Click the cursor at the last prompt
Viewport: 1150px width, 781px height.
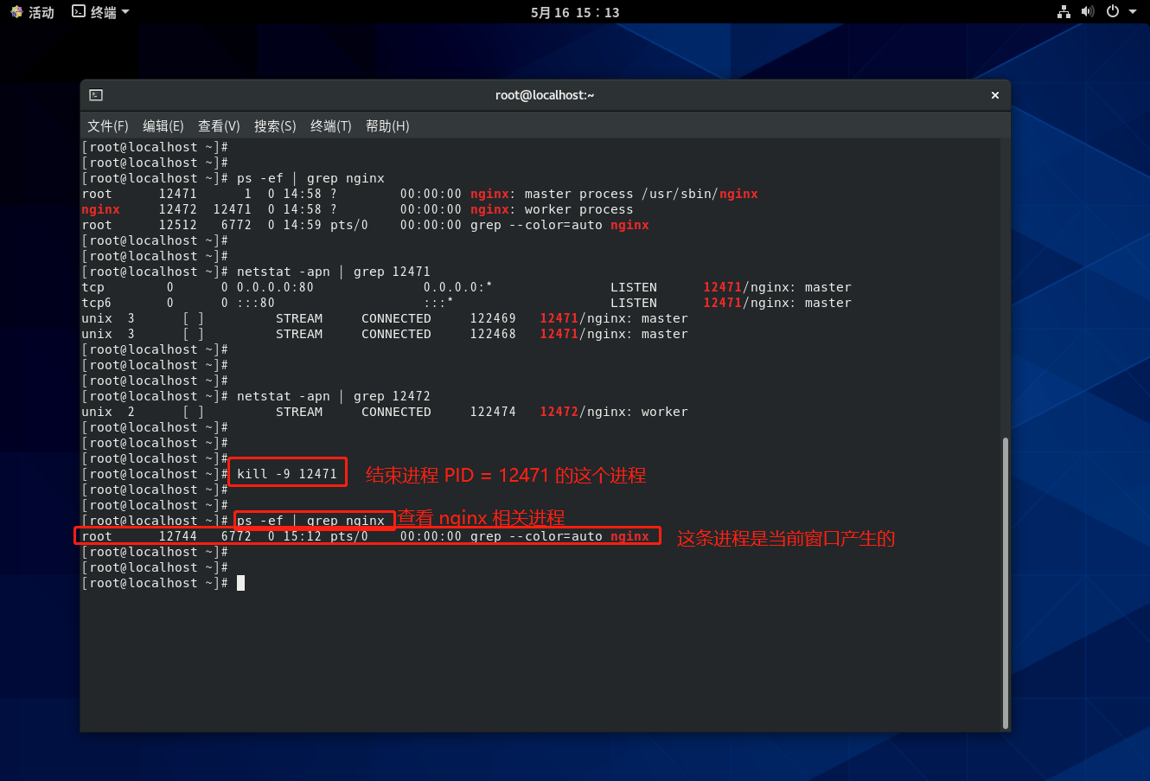click(240, 583)
